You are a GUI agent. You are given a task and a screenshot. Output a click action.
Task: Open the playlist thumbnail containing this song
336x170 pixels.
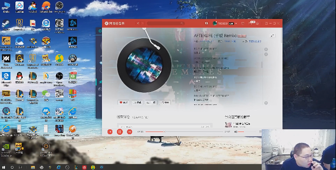pos(228,124)
